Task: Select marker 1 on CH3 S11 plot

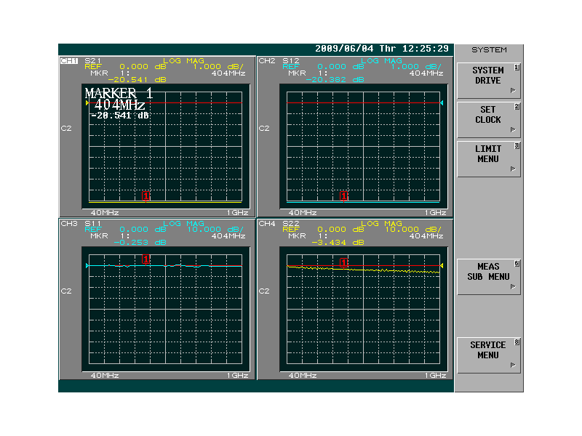Action: pyautogui.click(x=146, y=259)
